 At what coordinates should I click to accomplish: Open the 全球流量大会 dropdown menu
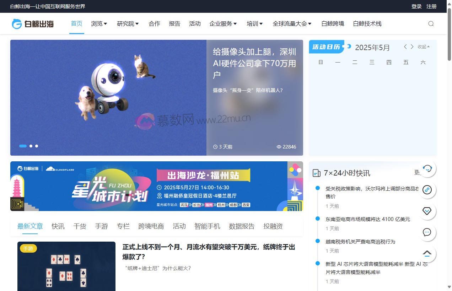[292, 24]
